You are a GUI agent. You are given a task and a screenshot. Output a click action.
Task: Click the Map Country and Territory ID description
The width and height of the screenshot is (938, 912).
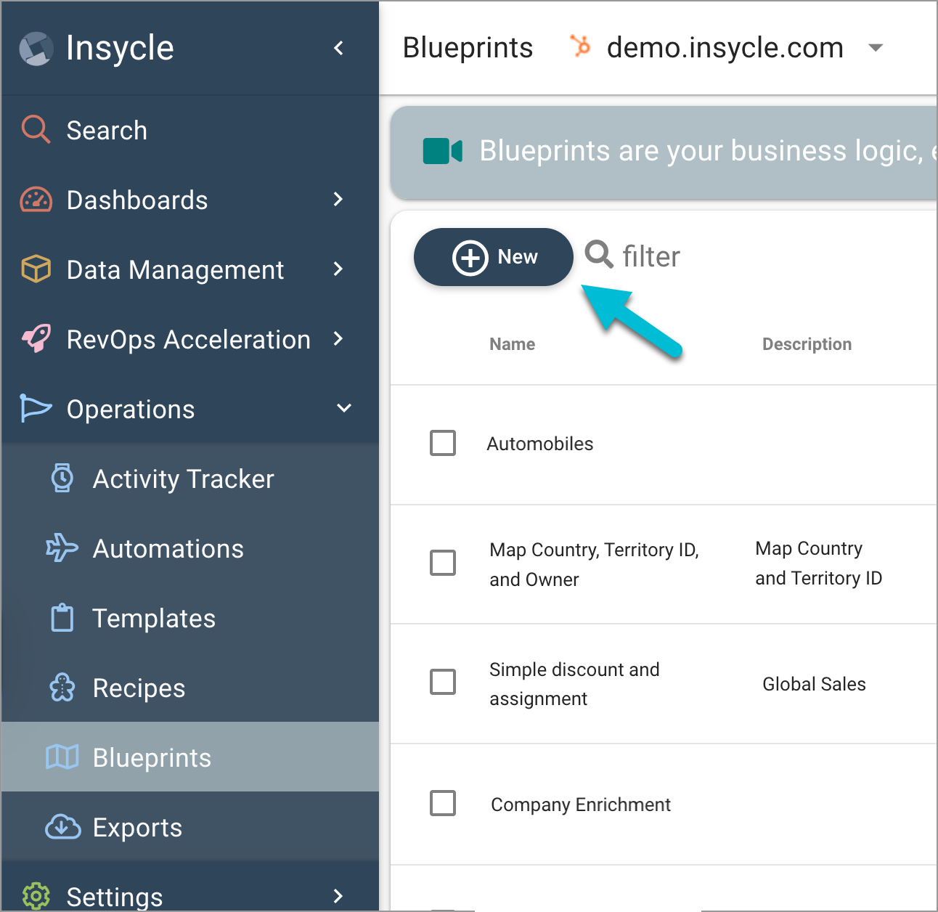pyautogui.click(x=819, y=563)
